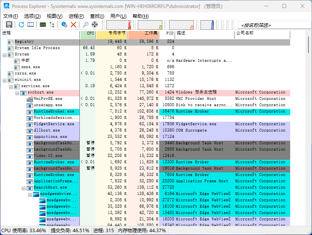Click the AppActions.exe process icon

coord(30,138)
